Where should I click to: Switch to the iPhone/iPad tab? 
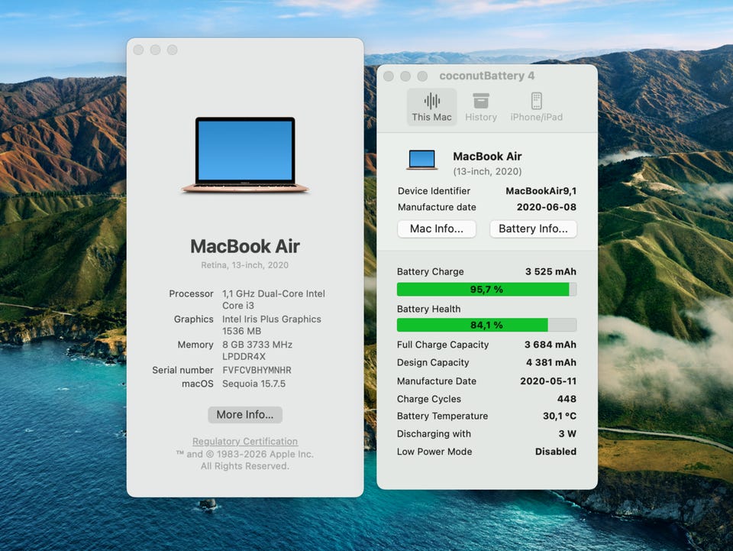[x=536, y=108]
